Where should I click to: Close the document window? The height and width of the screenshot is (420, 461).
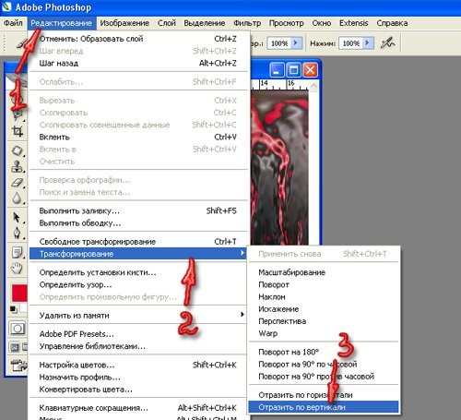coord(311,70)
